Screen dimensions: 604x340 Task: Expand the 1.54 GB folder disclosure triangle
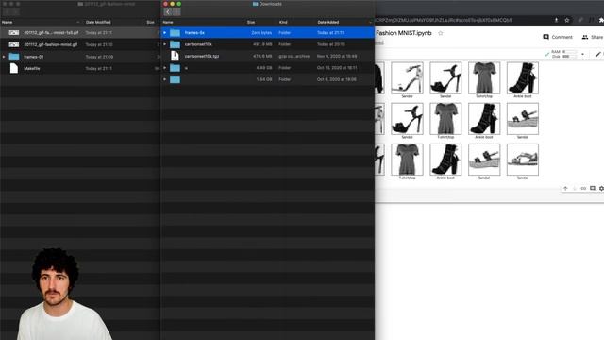click(x=165, y=79)
